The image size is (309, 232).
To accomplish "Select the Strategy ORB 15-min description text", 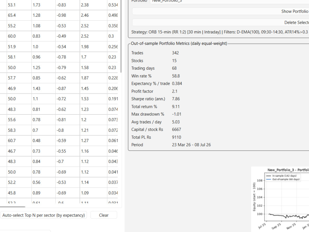I will [219, 32].
